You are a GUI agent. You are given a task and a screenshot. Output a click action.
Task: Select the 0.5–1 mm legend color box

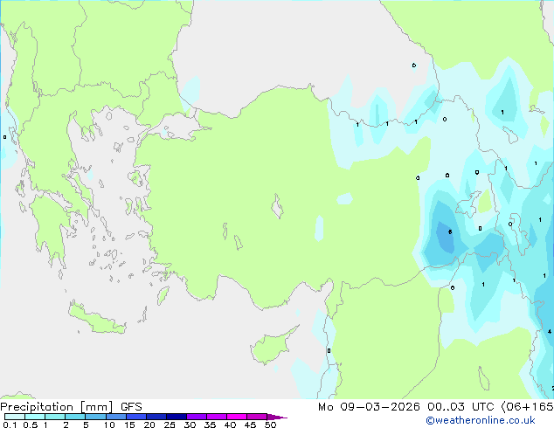(35, 417)
